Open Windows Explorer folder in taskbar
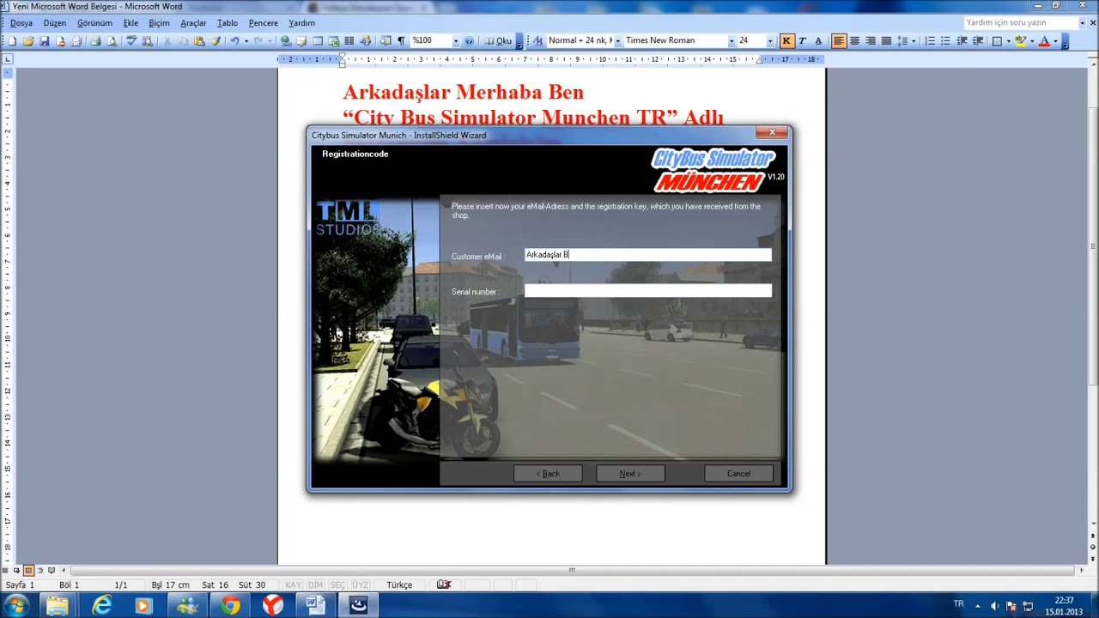Image resolution: width=1099 pixels, height=618 pixels. (x=58, y=606)
